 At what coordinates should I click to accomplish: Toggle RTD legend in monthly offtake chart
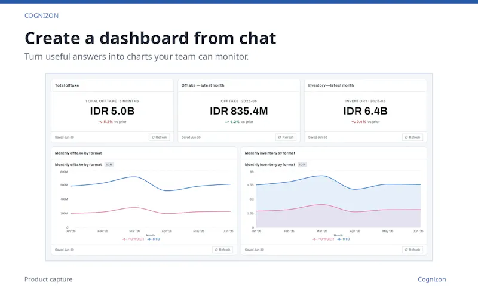click(154, 239)
